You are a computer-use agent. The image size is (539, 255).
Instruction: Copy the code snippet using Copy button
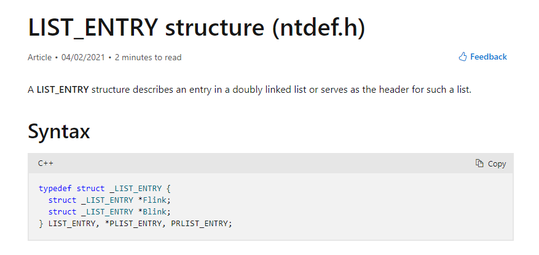(490, 163)
